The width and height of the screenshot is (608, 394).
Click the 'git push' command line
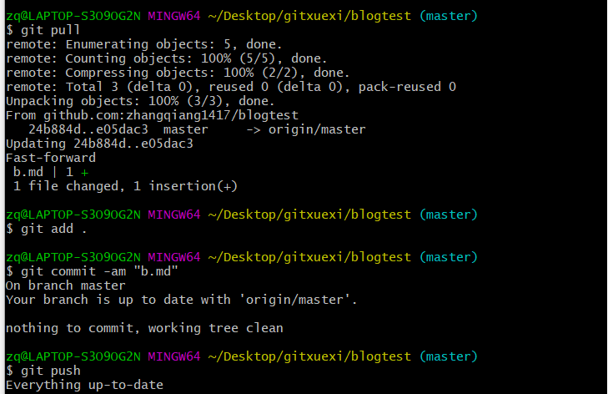click(x=43, y=371)
